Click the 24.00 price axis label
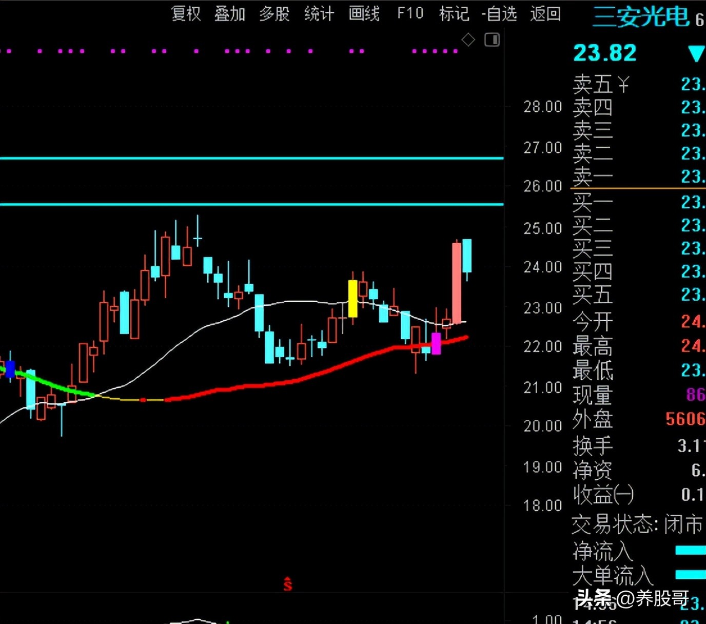Image resolution: width=706 pixels, height=624 pixels. coord(542,267)
